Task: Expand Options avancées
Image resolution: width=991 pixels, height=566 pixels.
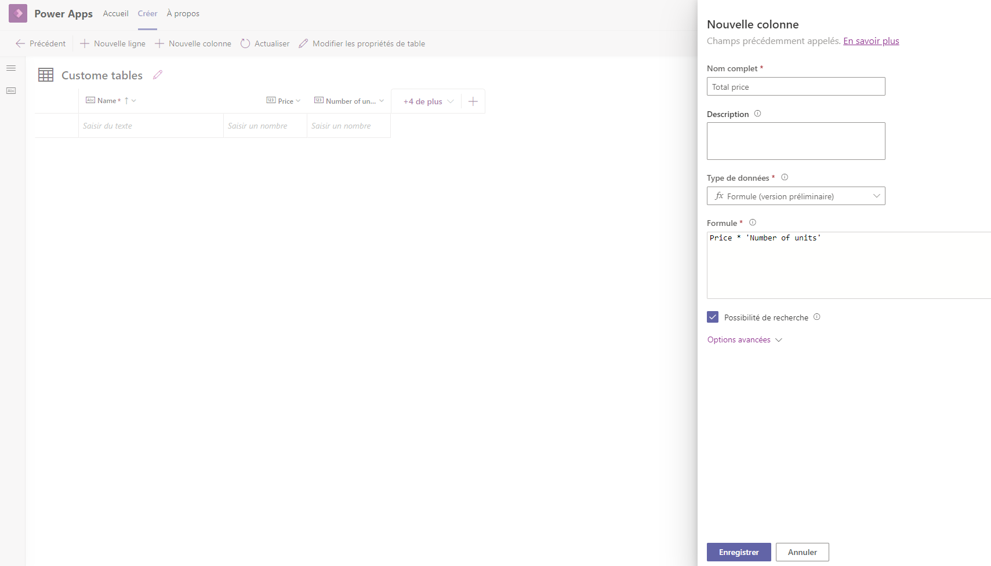Action: 745,339
